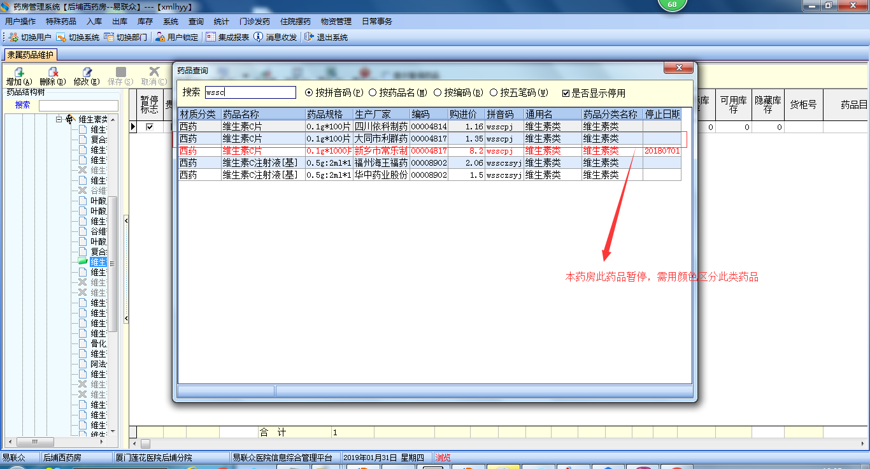Select the 大同市利群药 维生素C片 row
The width and height of the screenshot is (870, 469).
point(430,138)
